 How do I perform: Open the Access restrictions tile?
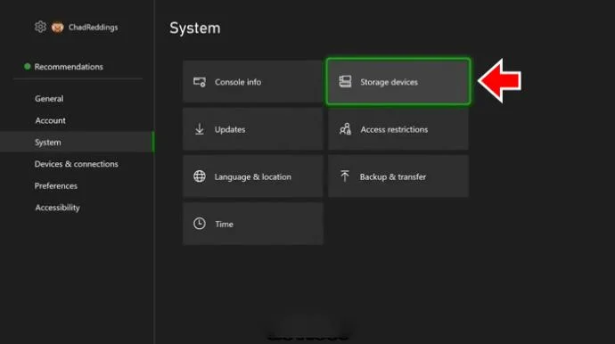398,129
